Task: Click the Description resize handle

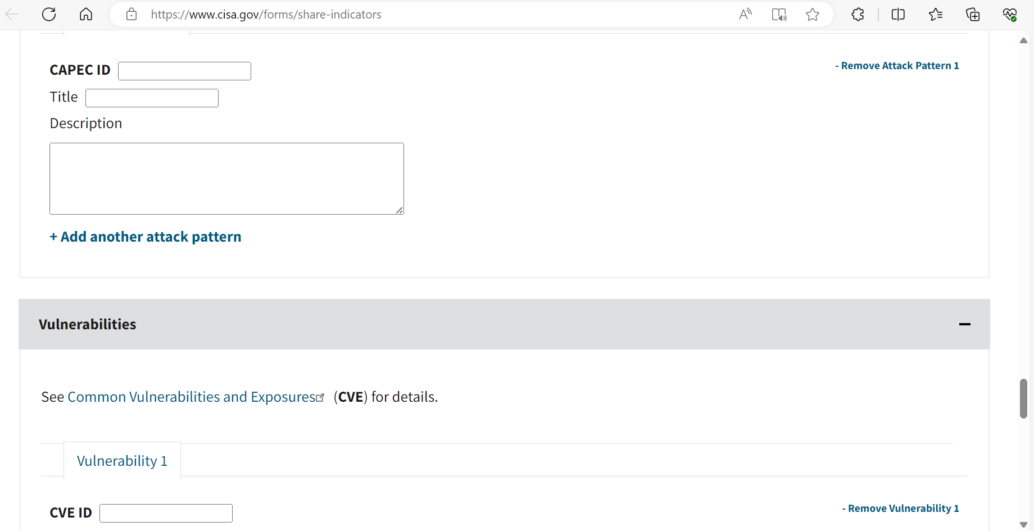Action: (x=400, y=210)
